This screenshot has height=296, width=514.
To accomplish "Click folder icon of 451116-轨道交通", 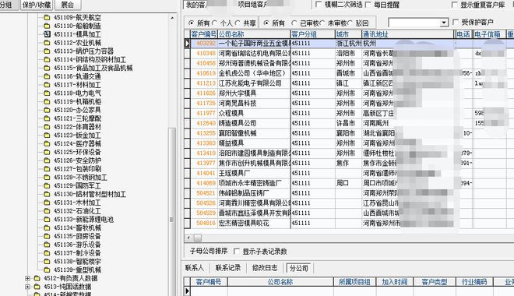I will 47,76.
